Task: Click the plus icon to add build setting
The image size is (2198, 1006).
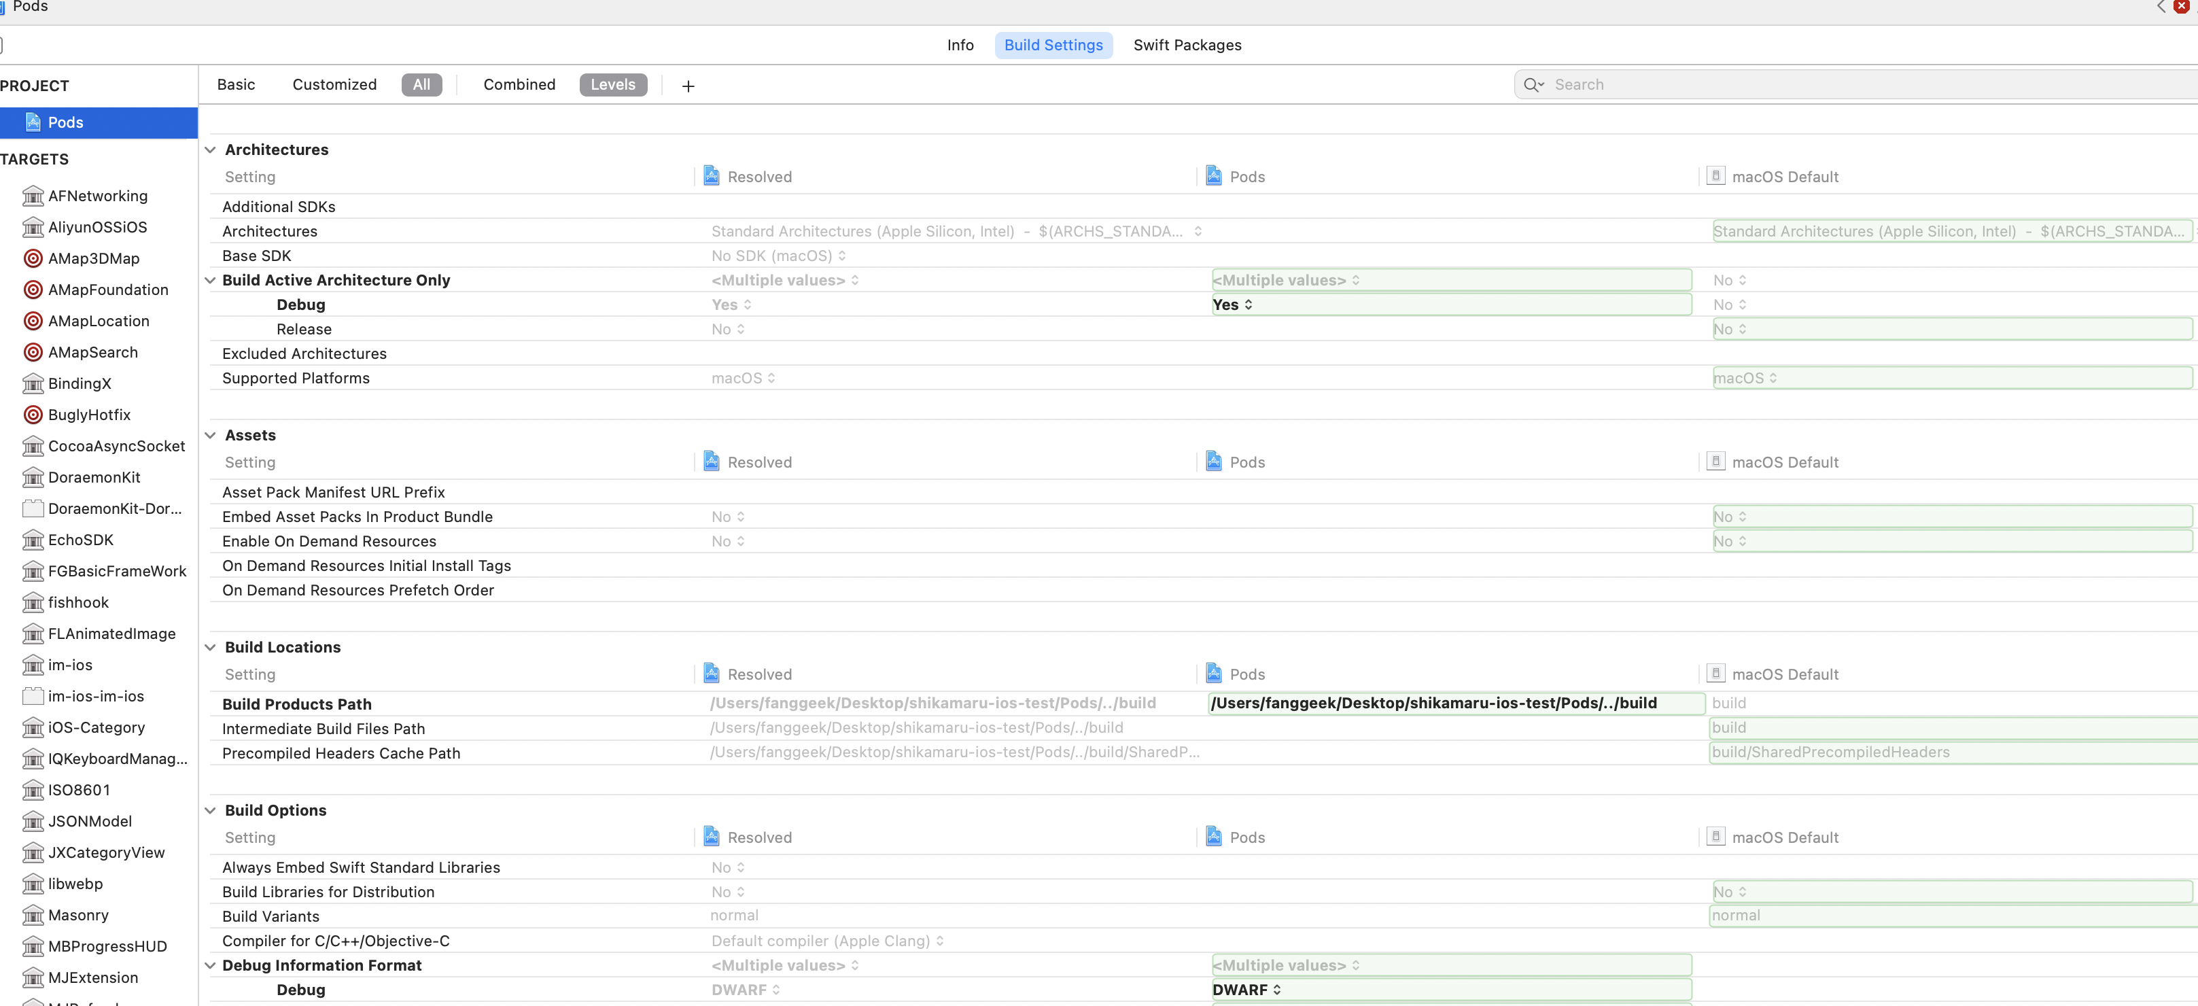Action: coord(688,86)
